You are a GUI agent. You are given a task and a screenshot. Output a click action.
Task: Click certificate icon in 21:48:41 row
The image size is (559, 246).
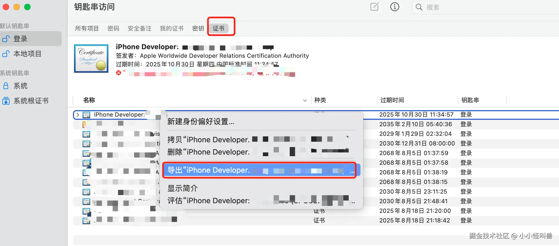click(x=86, y=202)
